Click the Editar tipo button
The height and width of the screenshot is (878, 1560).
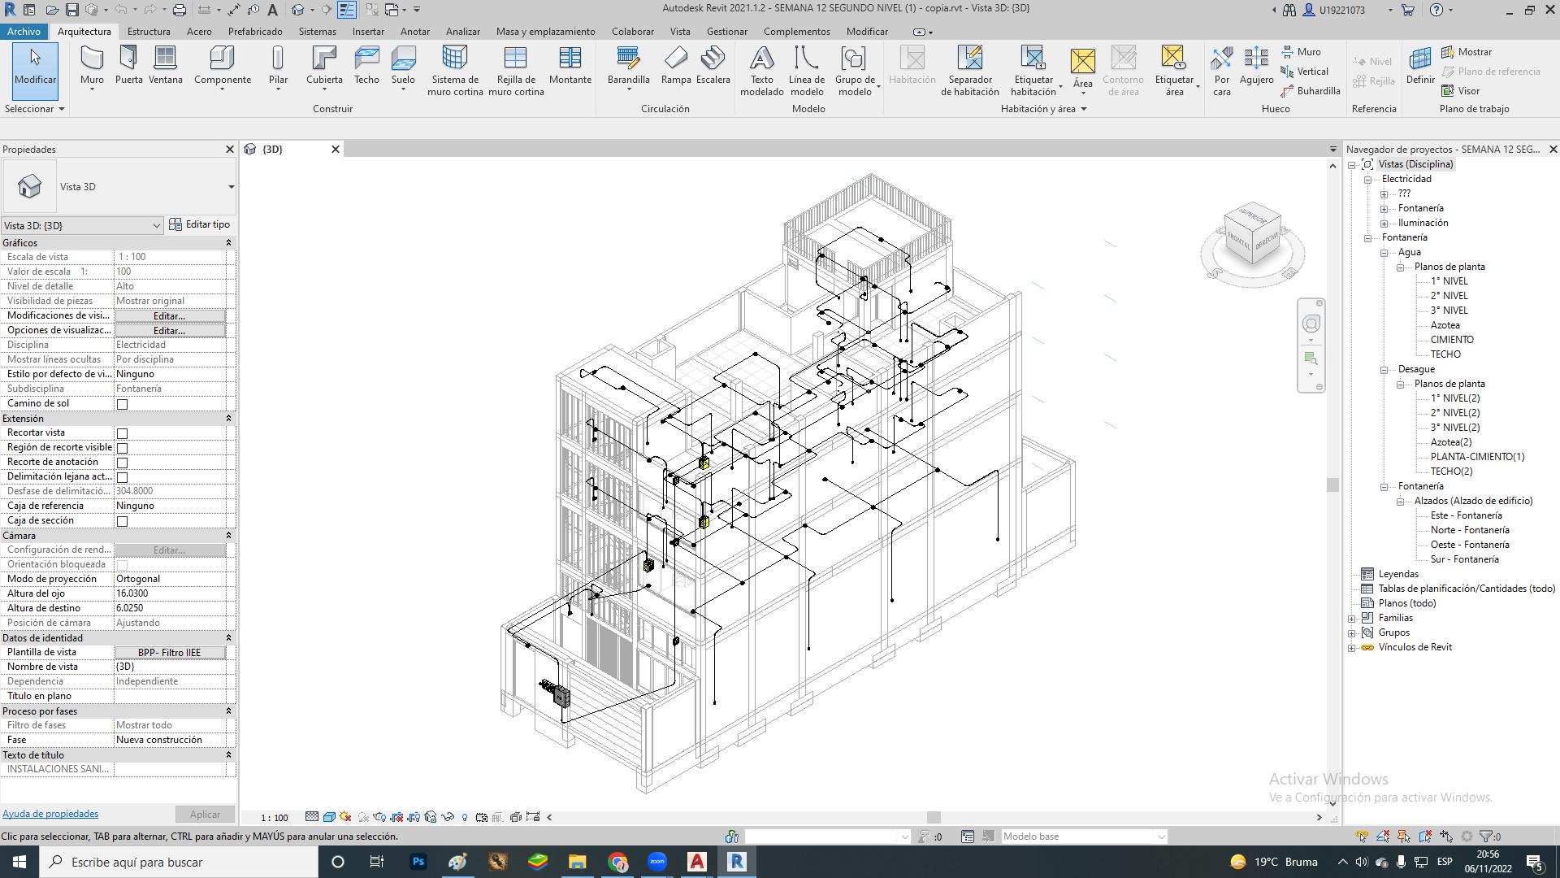200,225
